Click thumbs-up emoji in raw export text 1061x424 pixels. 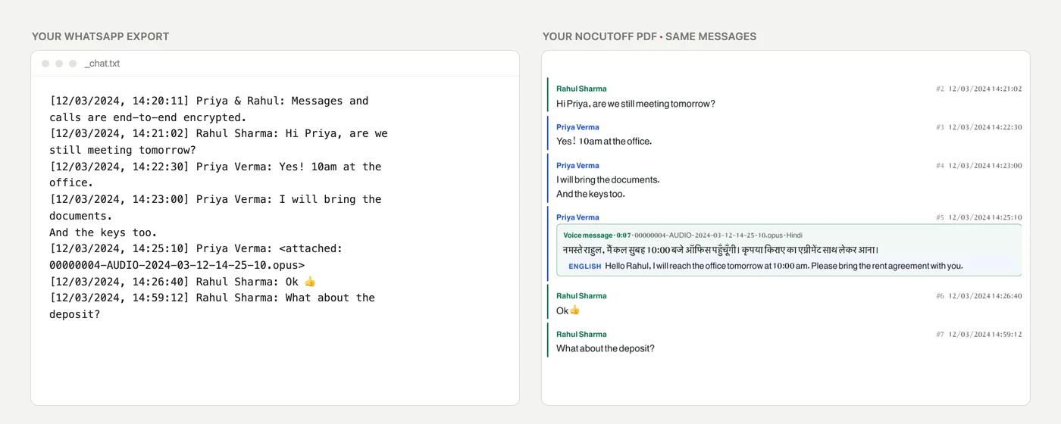pos(310,282)
